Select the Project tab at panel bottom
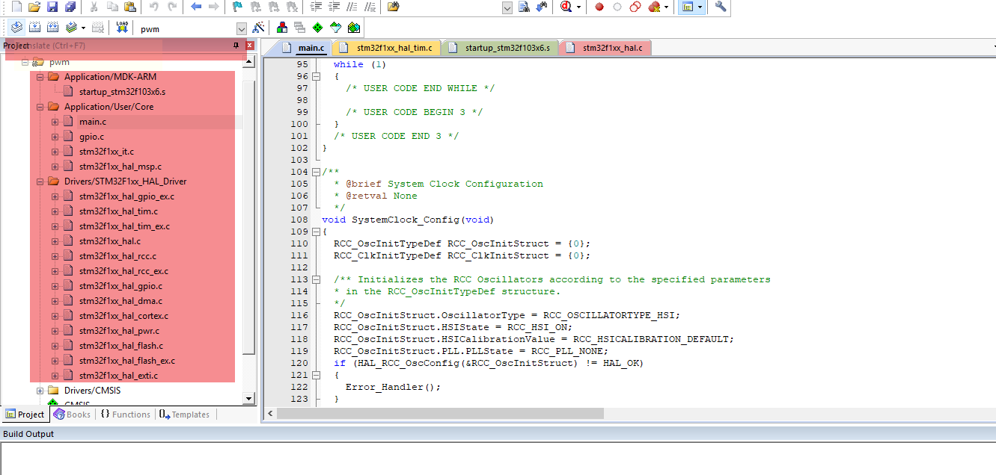This screenshot has width=996, height=475. (25, 415)
